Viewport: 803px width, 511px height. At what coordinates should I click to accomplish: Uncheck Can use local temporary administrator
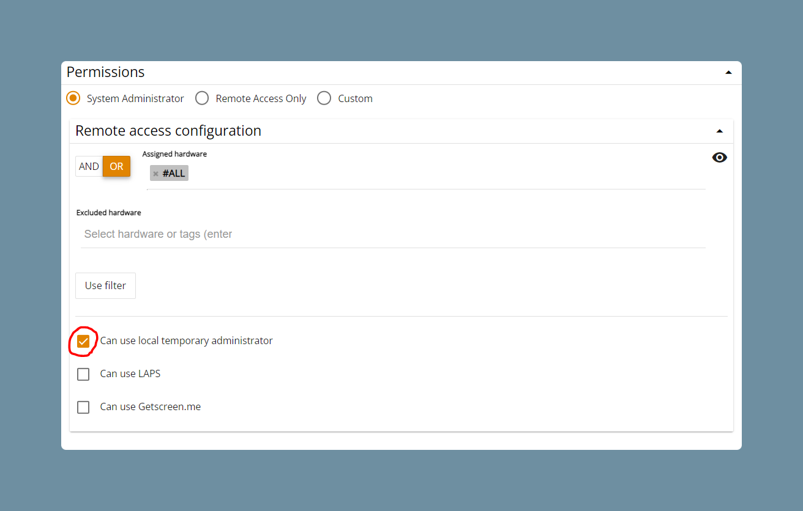[83, 341]
